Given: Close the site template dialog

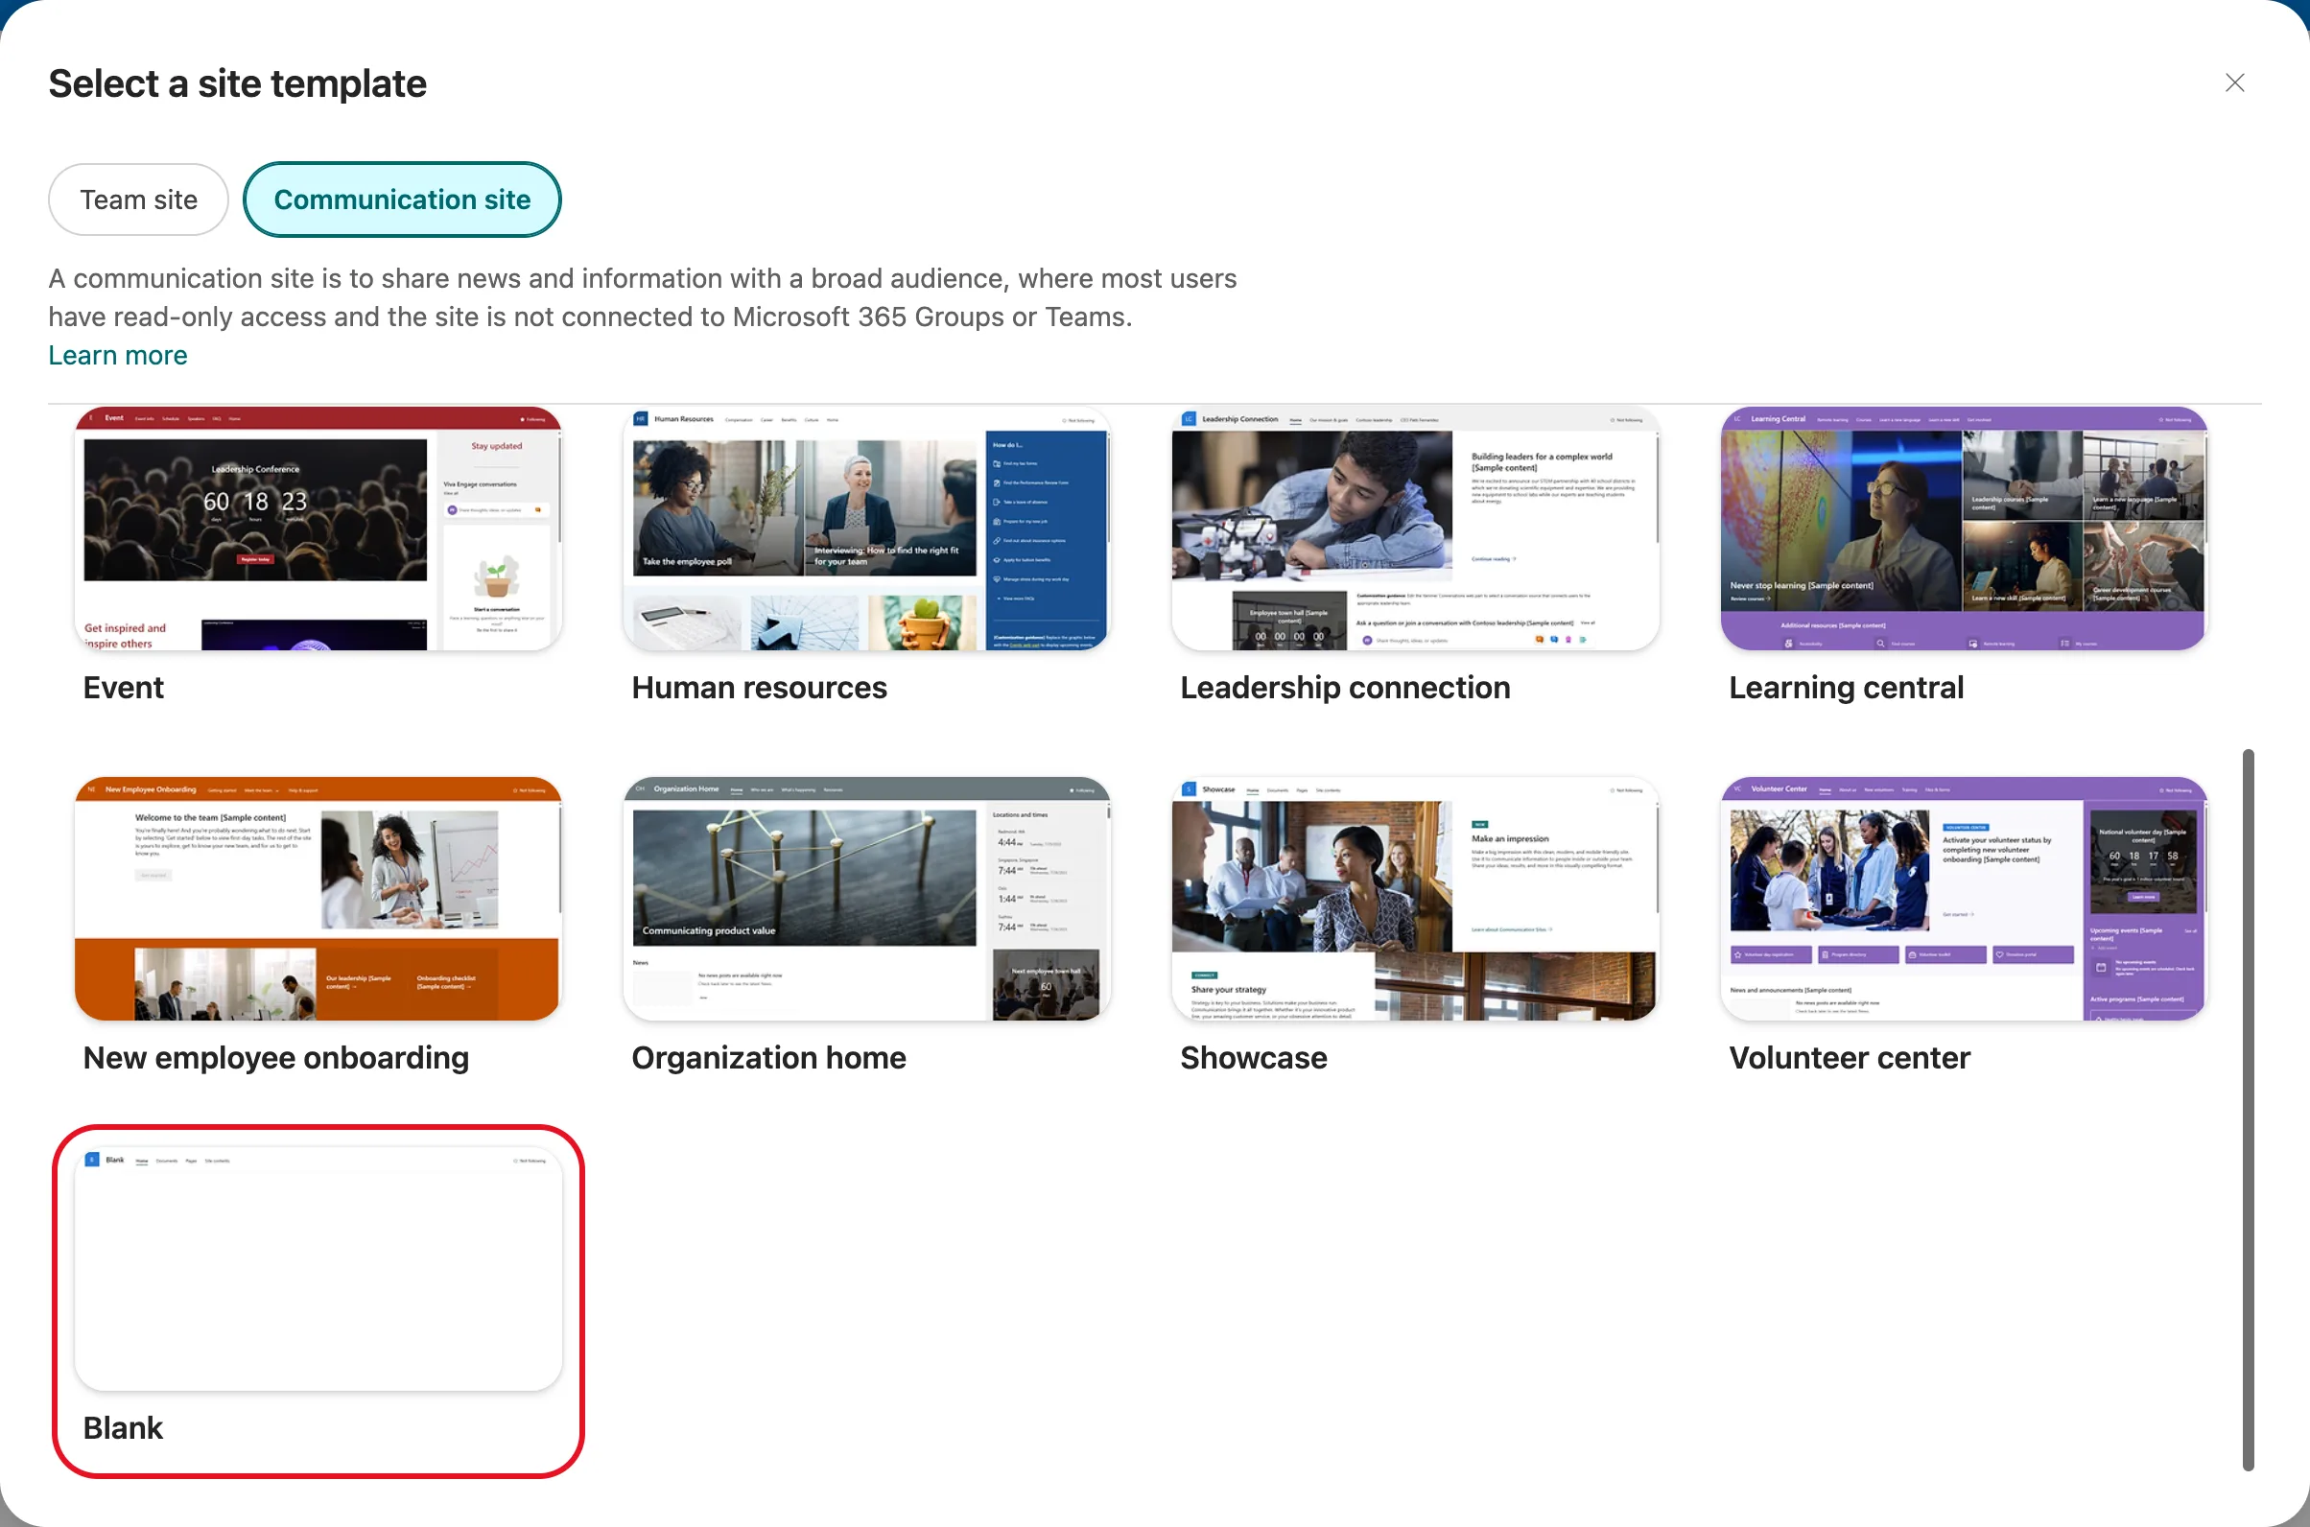Looking at the screenshot, I should [x=2234, y=82].
